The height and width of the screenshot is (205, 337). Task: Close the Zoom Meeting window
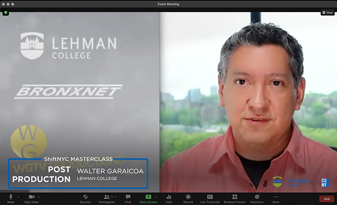[3, 4]
